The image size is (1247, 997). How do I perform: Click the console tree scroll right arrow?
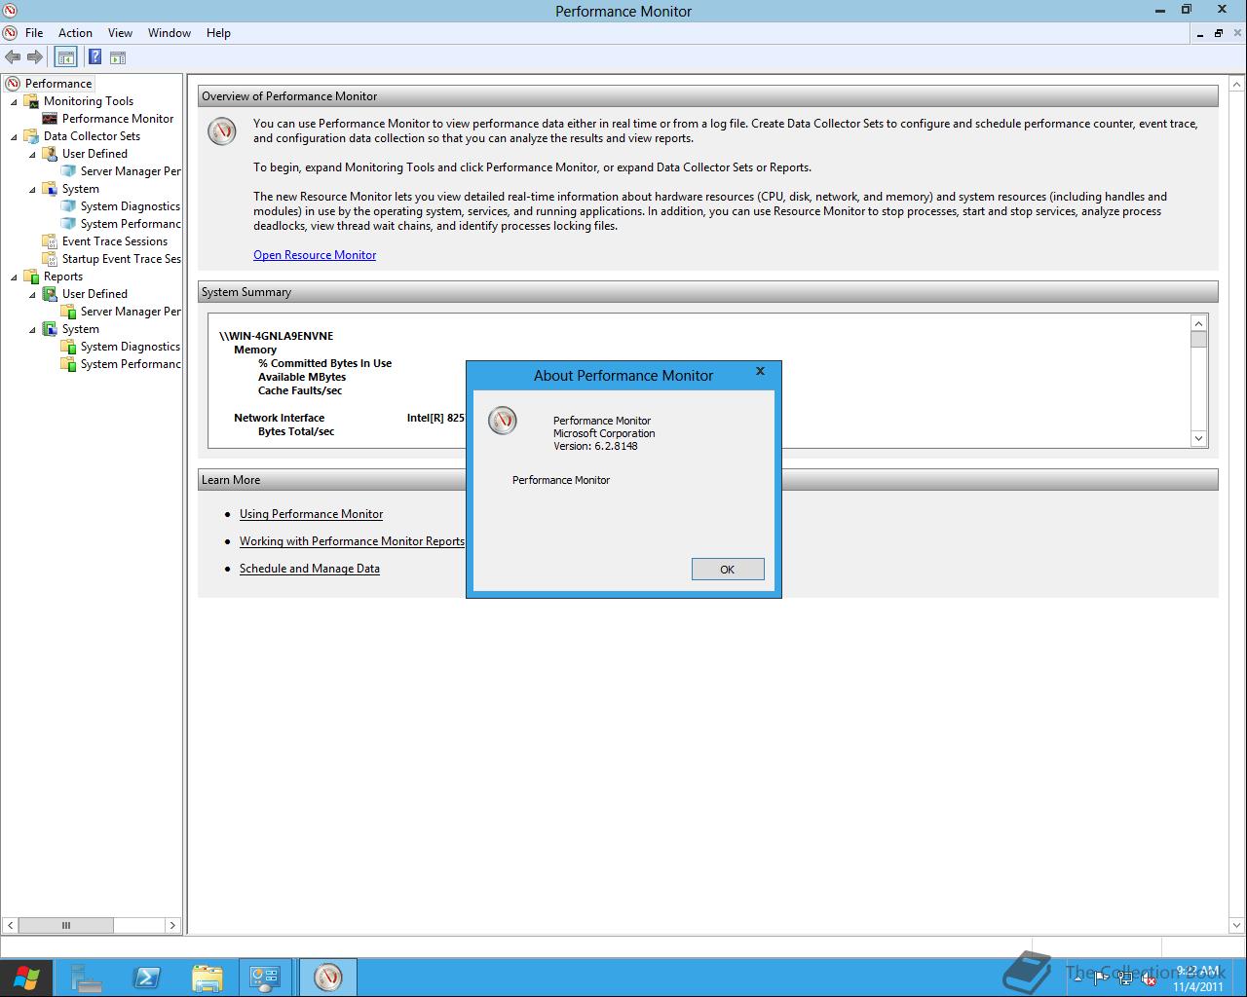pos(172,925)
